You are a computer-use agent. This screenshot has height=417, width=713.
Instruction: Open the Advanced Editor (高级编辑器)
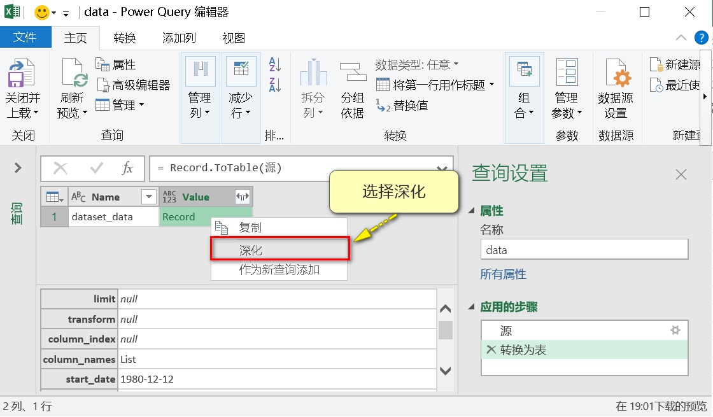134,85
